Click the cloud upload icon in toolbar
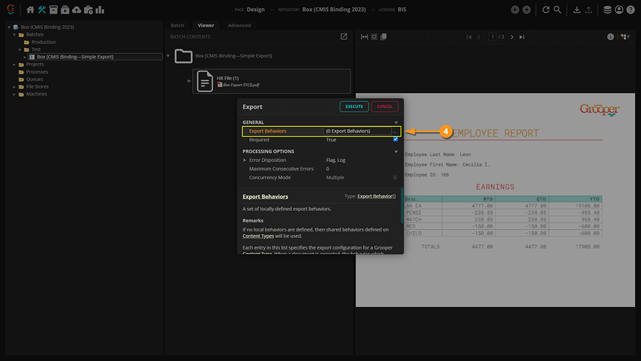Screen dimensions: 641x361 click(76, 10)
